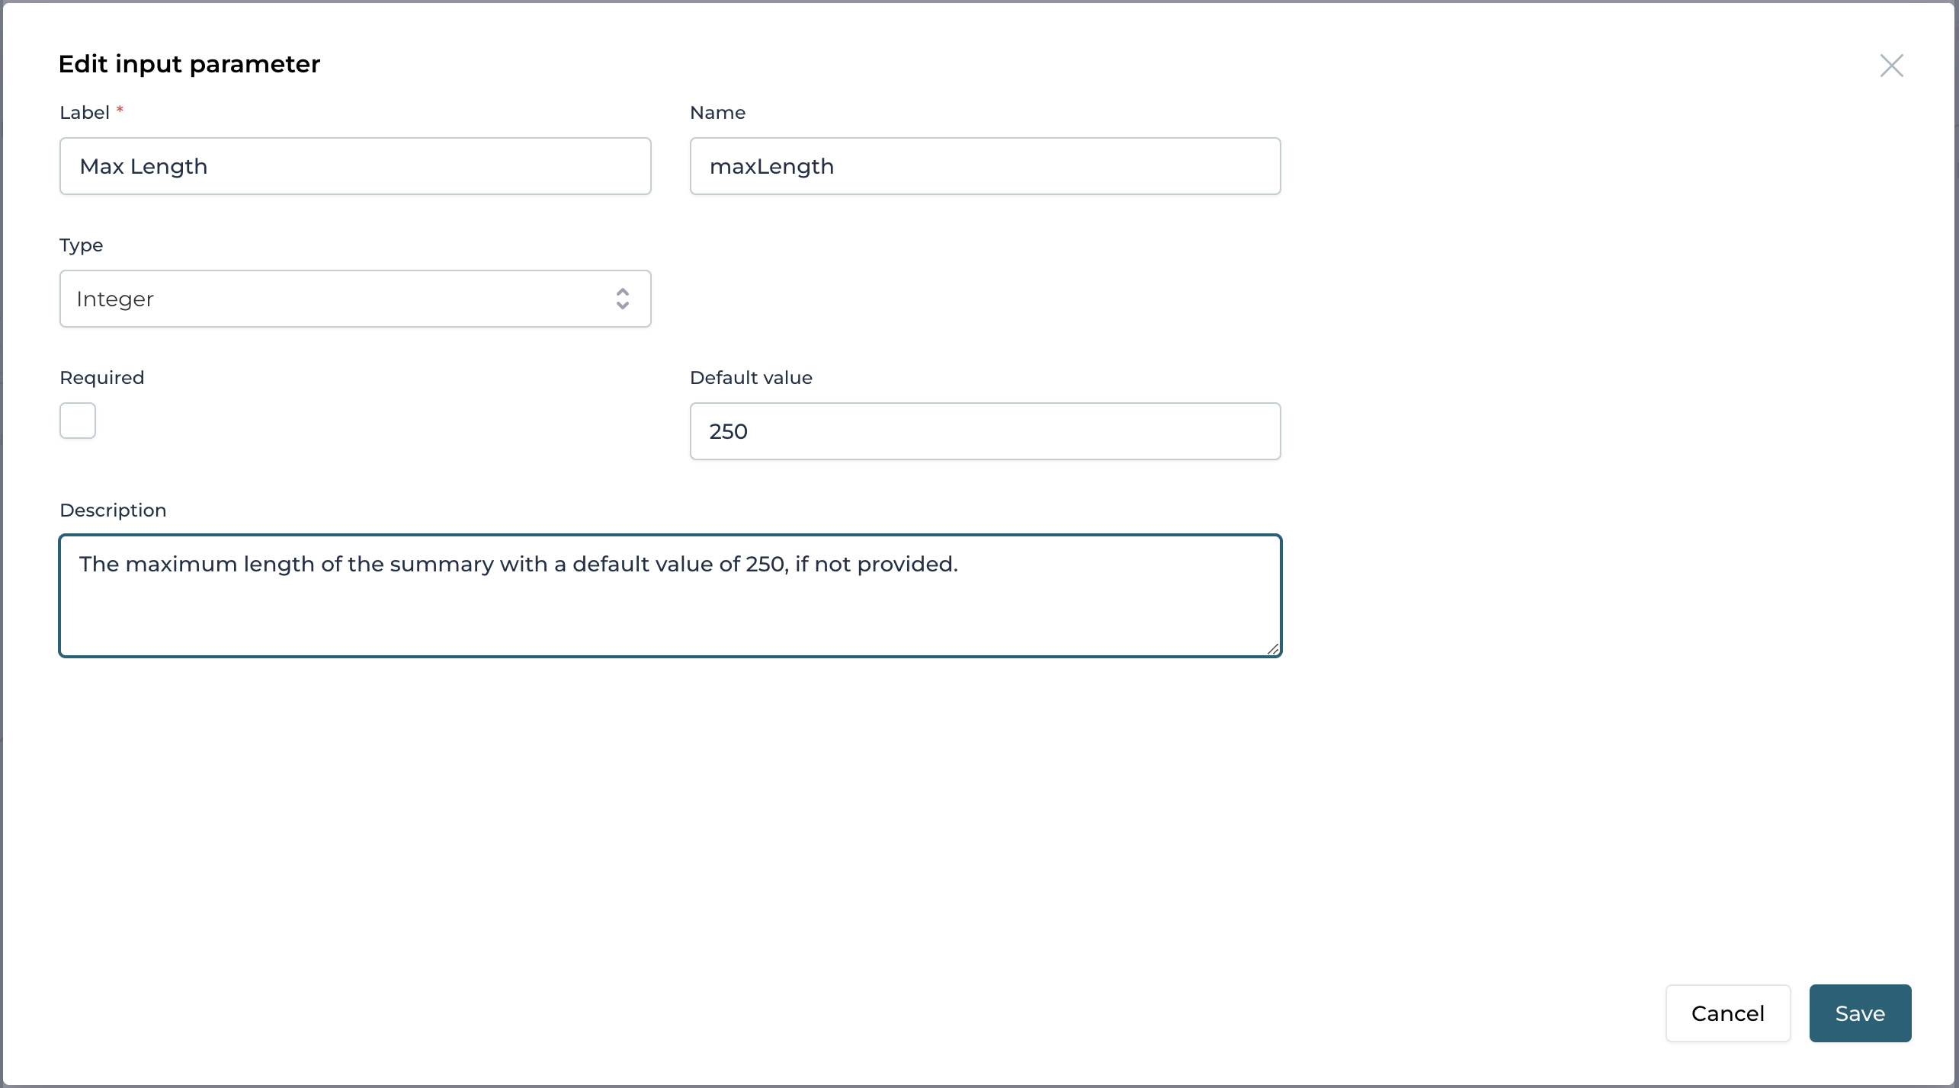The image size is (1959, 1088).
Task: Save the input parameter
Action: pyautogui.click(x=1860, y=1013)
